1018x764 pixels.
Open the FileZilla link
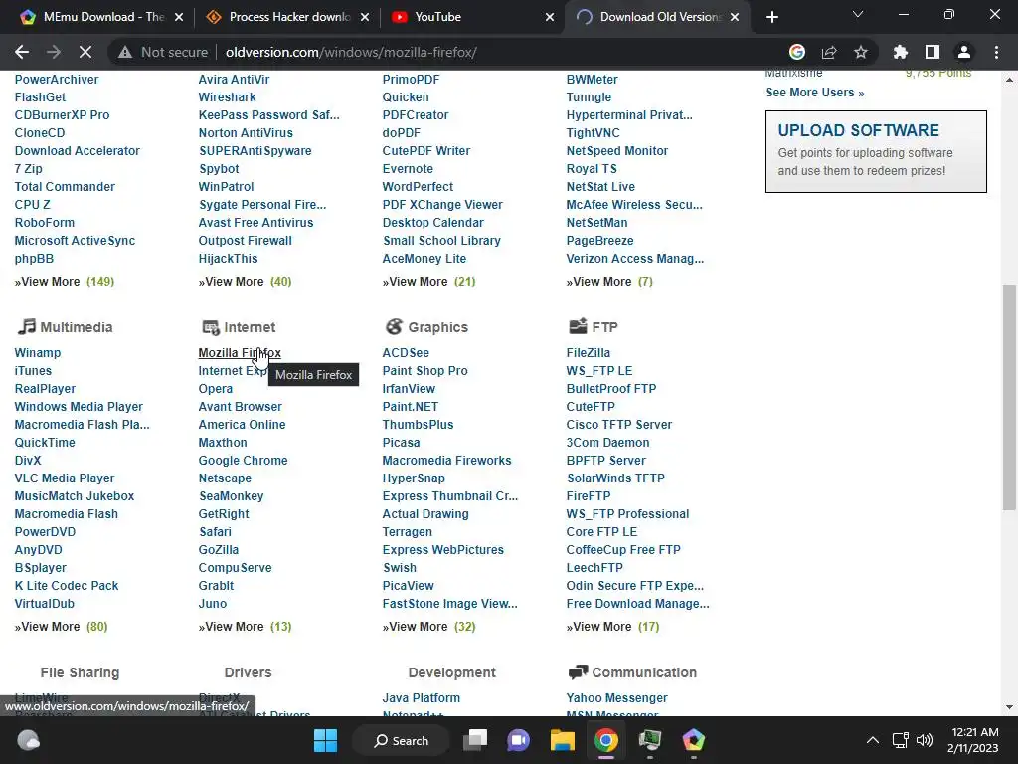589,353
